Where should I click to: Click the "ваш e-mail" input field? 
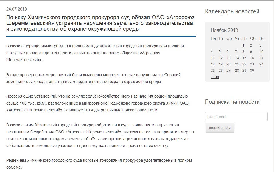[x=236, y=117]
